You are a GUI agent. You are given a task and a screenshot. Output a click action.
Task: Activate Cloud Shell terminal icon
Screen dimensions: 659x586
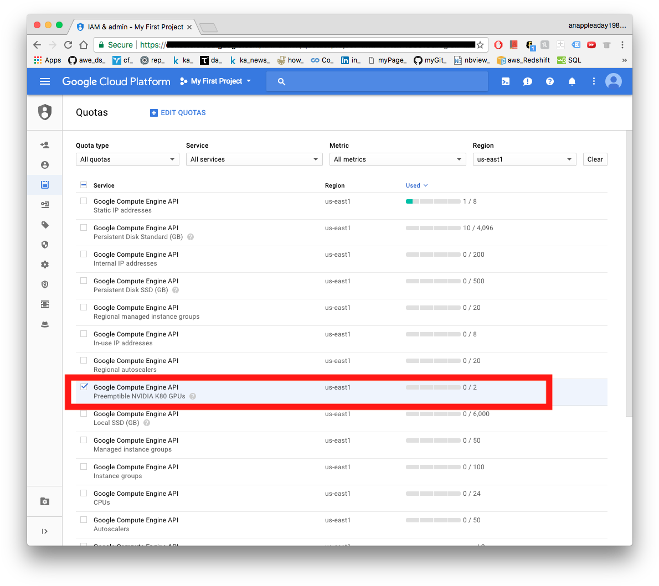coord(506,81)
